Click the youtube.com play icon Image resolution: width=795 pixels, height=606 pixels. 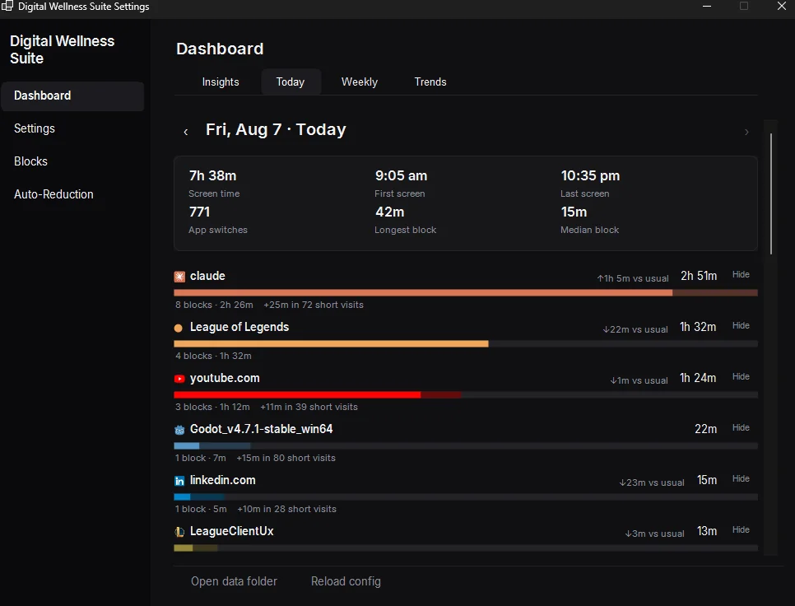(179, 379)
